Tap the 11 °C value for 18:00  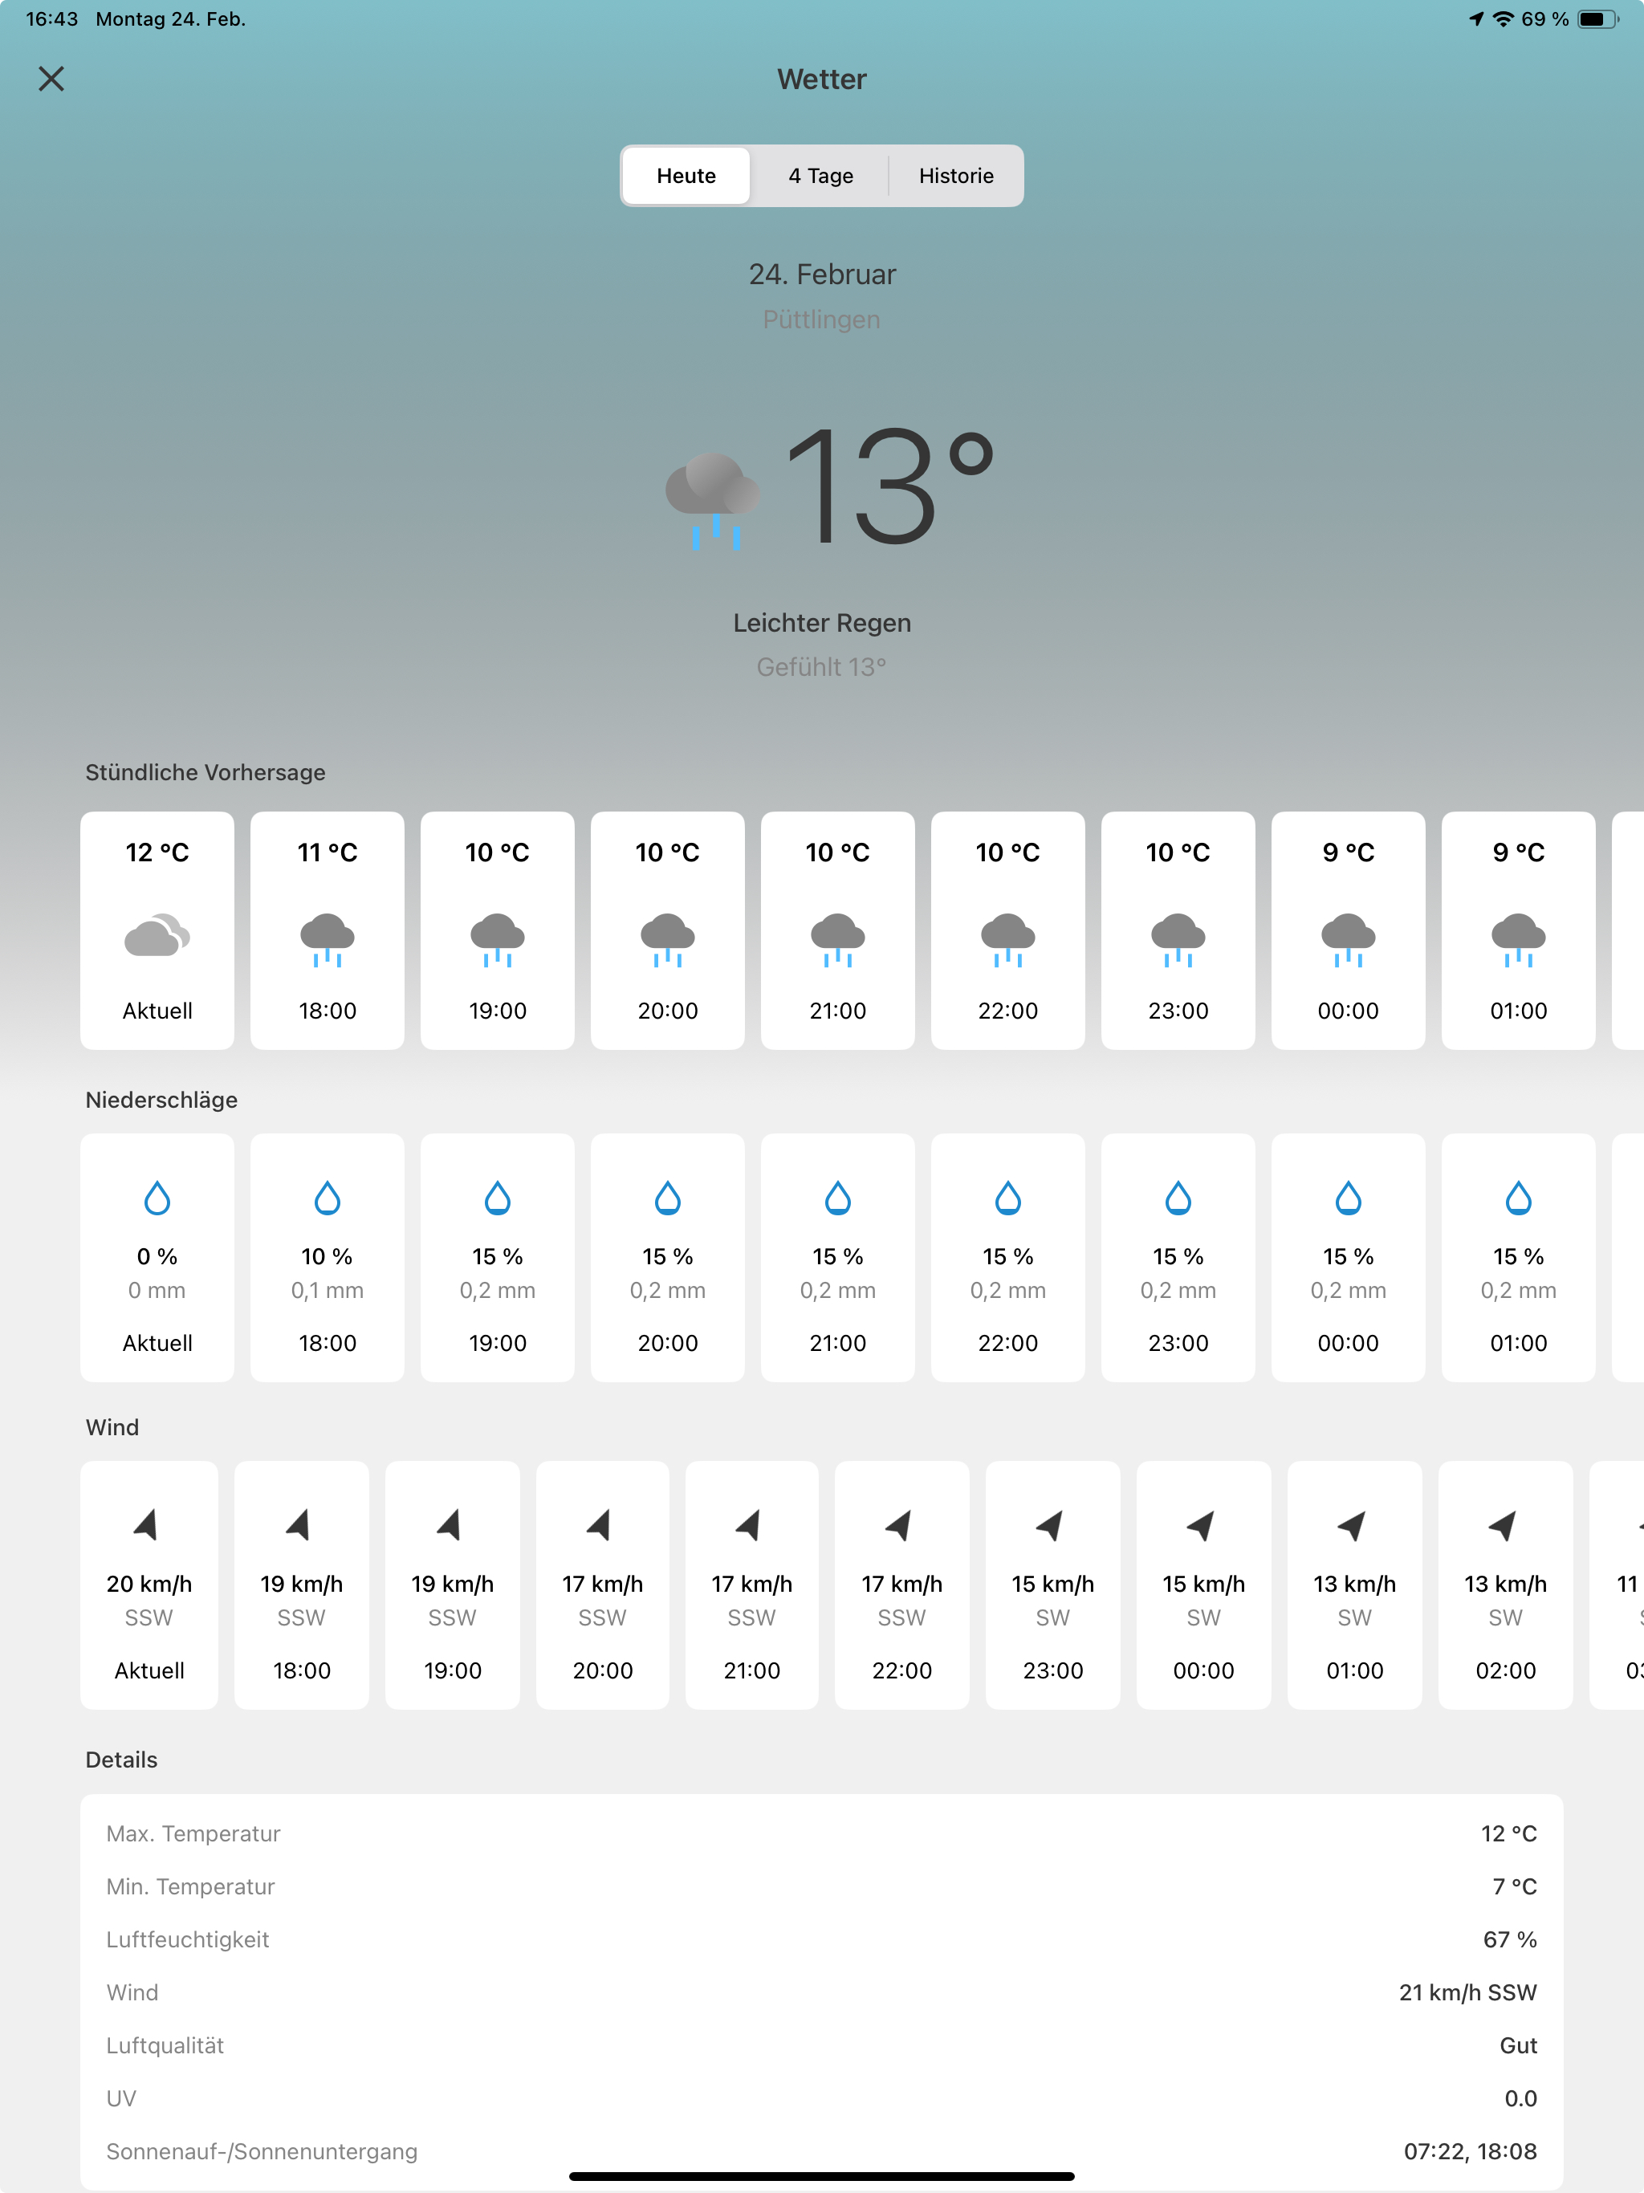pos(328,852)
